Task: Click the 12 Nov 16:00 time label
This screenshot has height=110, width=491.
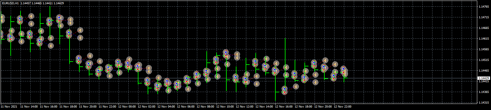Action: (x=284, y=107)
